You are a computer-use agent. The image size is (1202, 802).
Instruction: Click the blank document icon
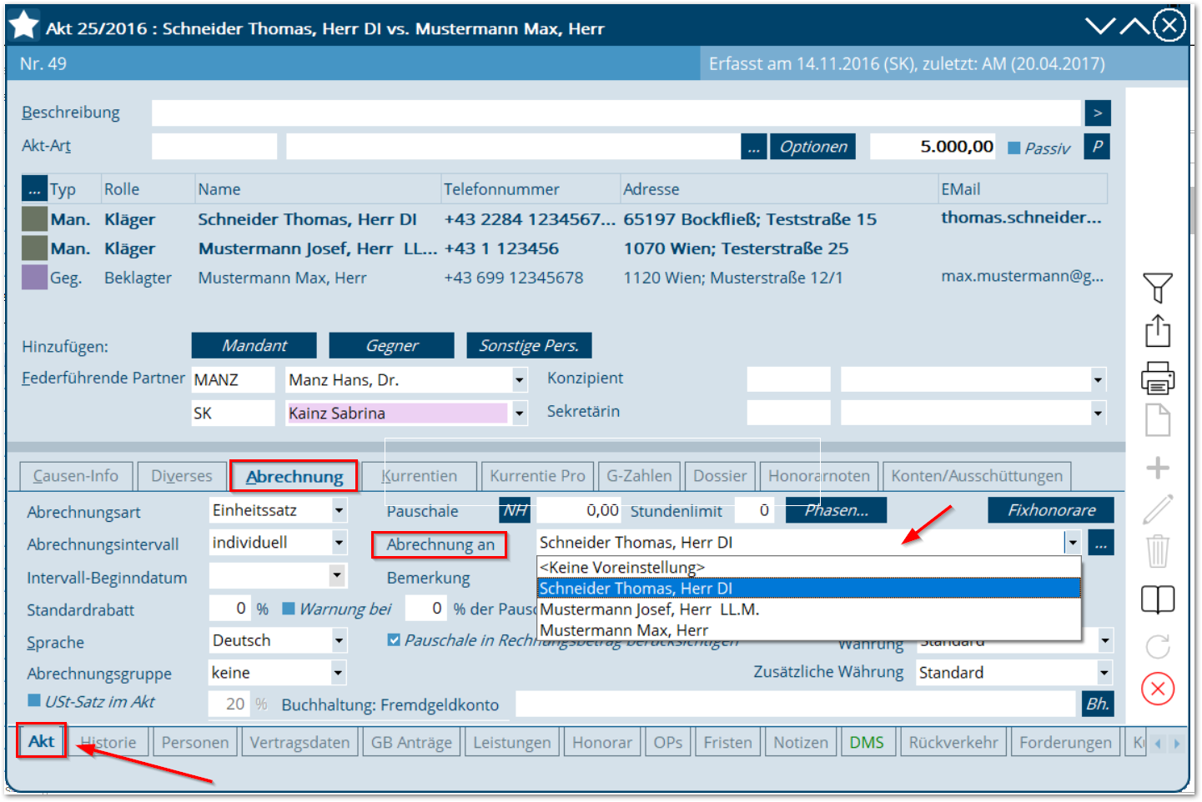[1157, 420]
